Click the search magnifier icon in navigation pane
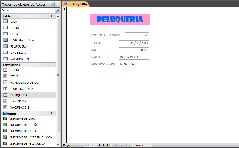This screenshot has height=148, width=239. tap(58, 10)
